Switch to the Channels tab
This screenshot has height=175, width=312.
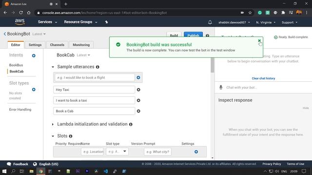(57, 45)
